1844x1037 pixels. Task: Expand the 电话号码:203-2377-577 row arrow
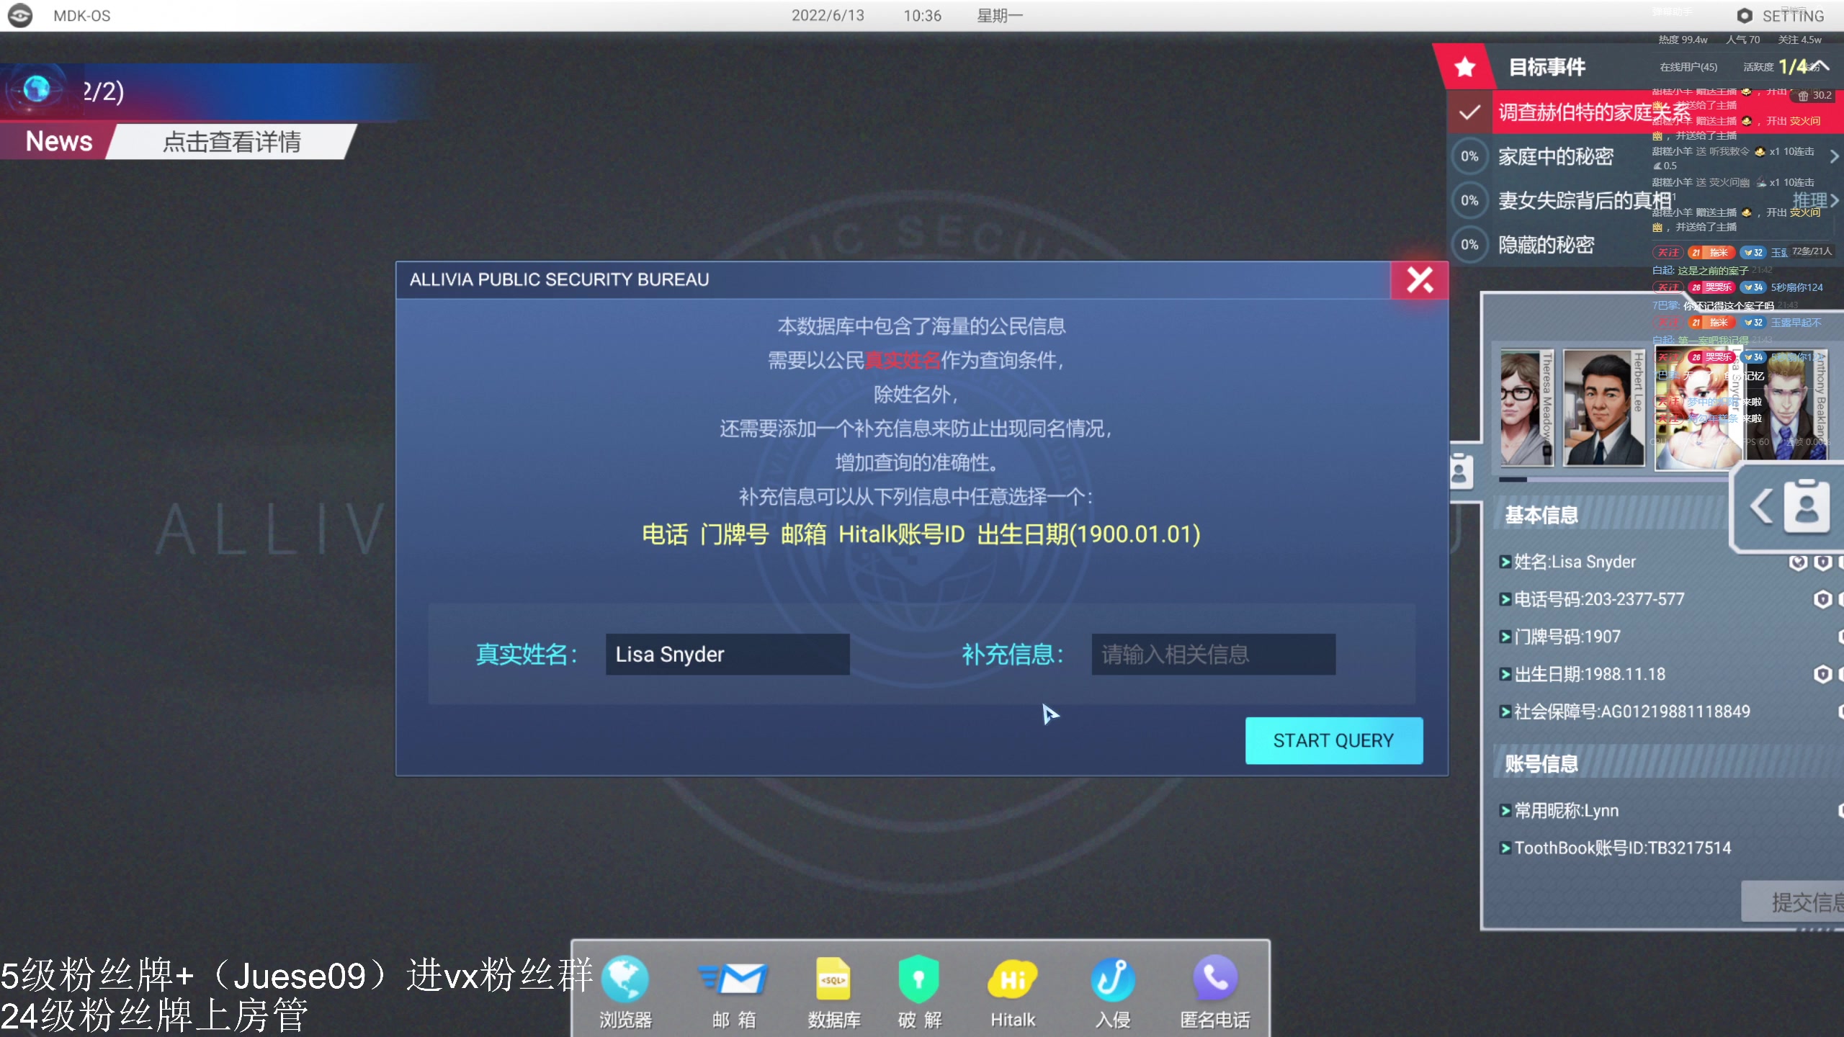point(1505,600)
